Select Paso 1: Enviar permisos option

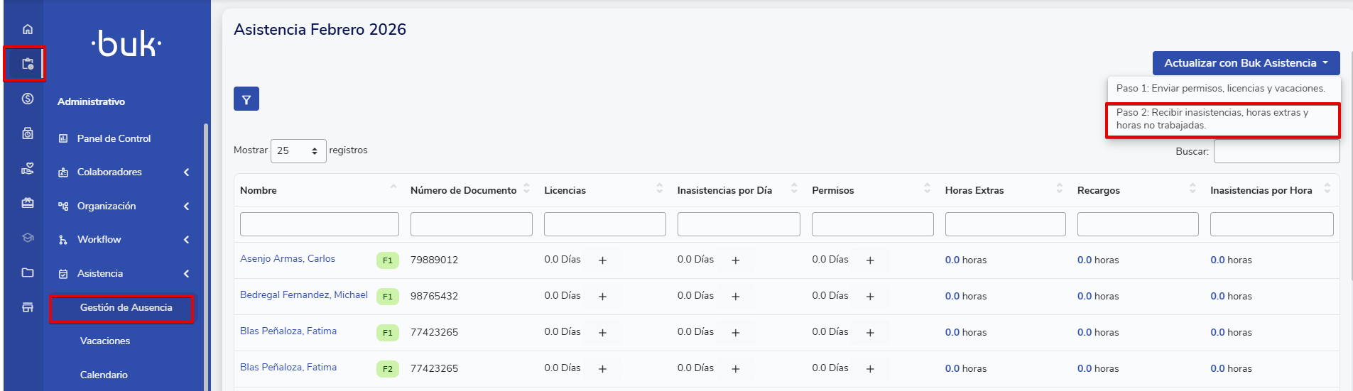click(1222, 89)
